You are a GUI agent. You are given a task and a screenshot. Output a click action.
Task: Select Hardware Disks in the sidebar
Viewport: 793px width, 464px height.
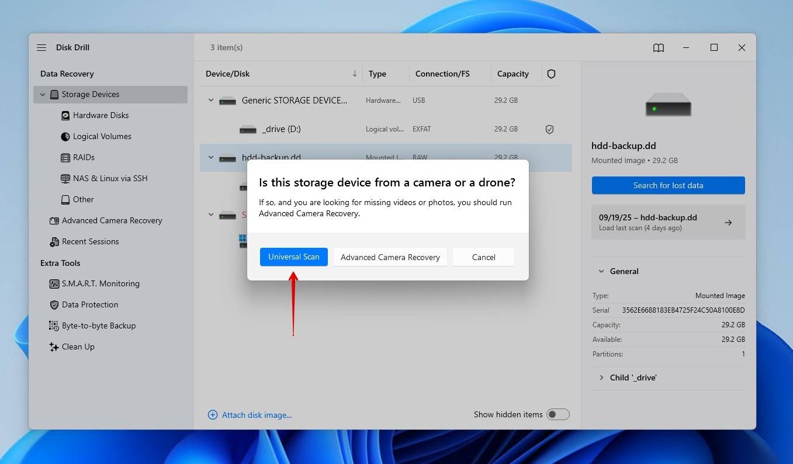tap(101, 115)
